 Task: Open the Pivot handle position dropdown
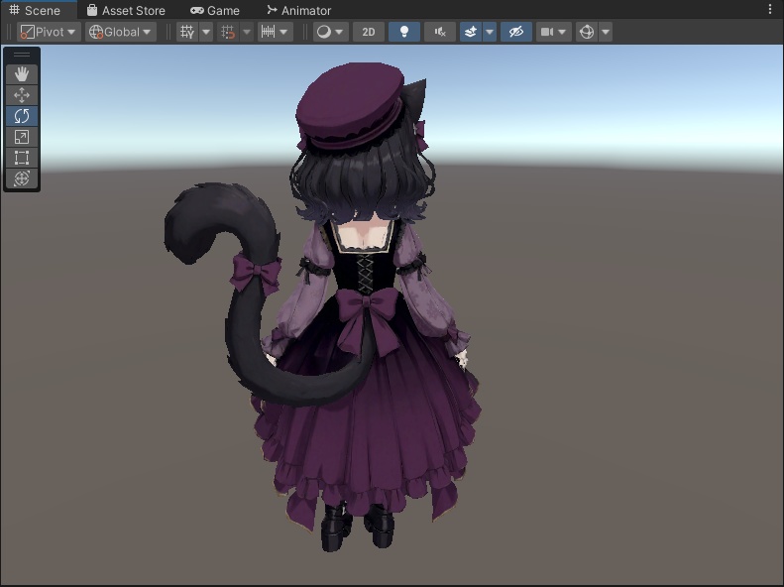coord(49,32)
